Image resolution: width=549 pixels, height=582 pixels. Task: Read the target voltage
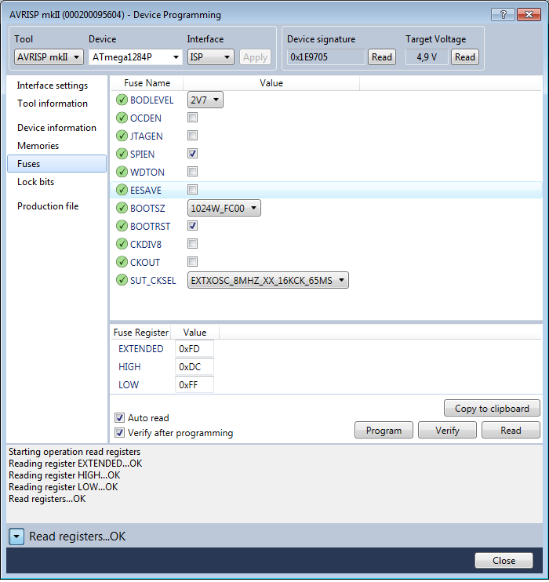pyautogui.click(x=464, y=56)
